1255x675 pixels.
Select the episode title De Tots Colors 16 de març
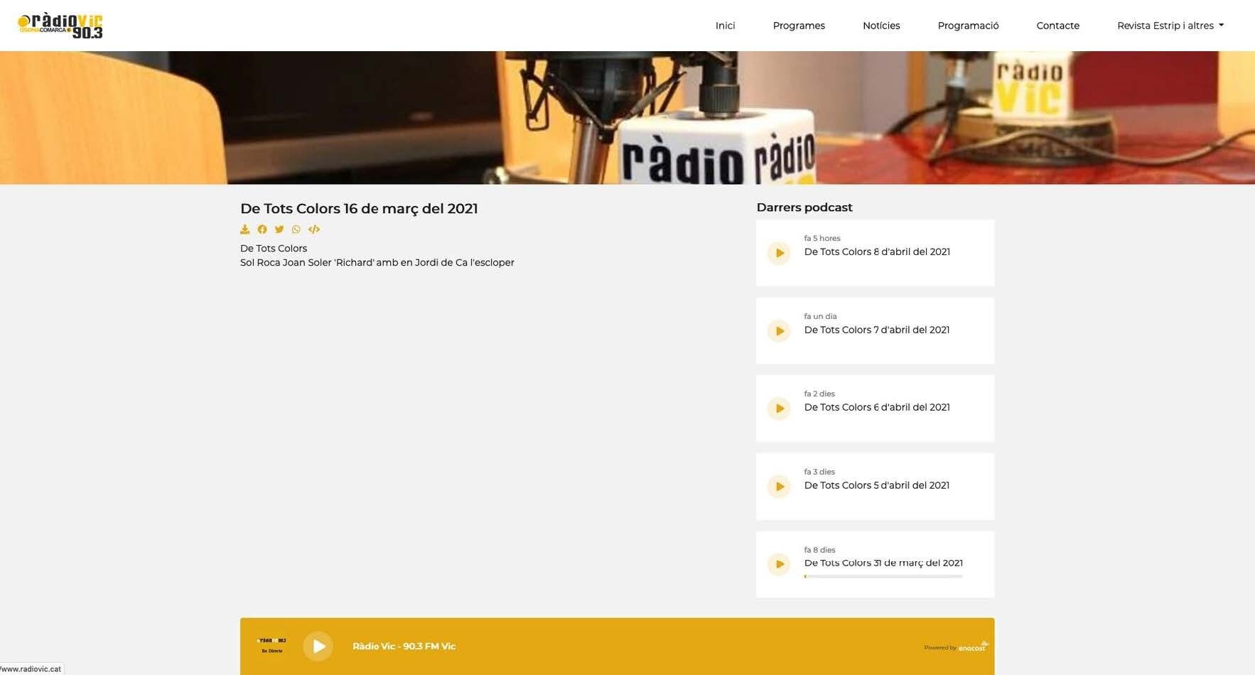pyautogui.click(x=359, y=208)
